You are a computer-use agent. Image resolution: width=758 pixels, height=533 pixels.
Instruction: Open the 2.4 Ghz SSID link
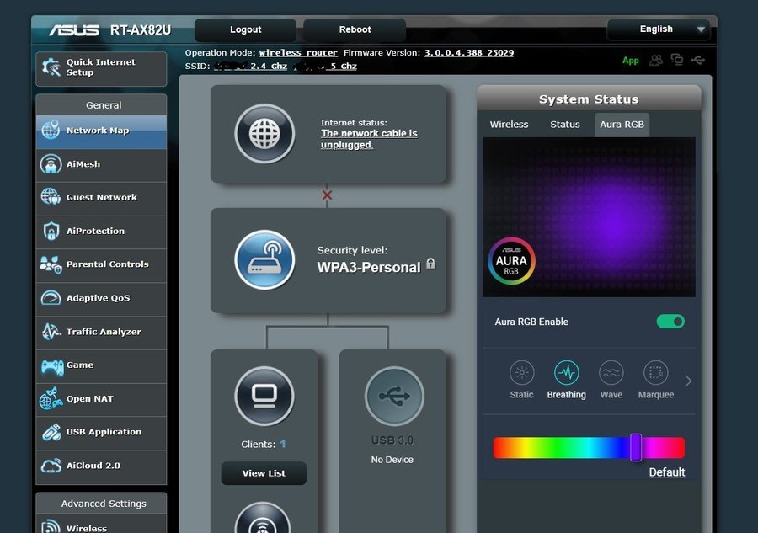pyautogui.click(x=250, y=67)
